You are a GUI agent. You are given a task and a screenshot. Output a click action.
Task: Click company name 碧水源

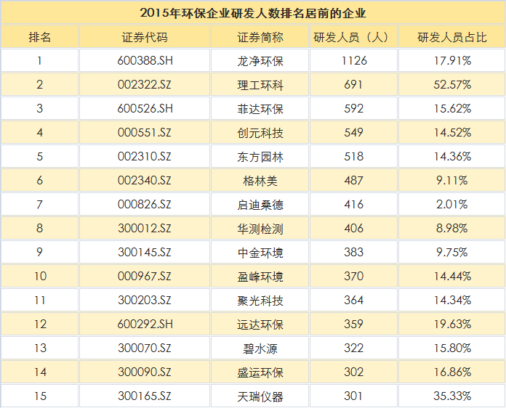260,348
